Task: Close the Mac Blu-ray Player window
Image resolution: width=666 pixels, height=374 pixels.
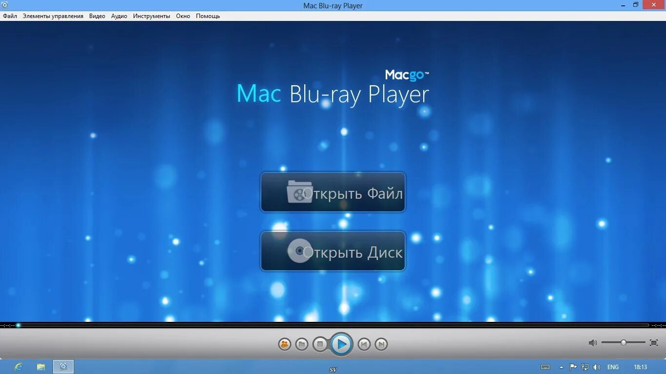Action: [x=654, y=5]
